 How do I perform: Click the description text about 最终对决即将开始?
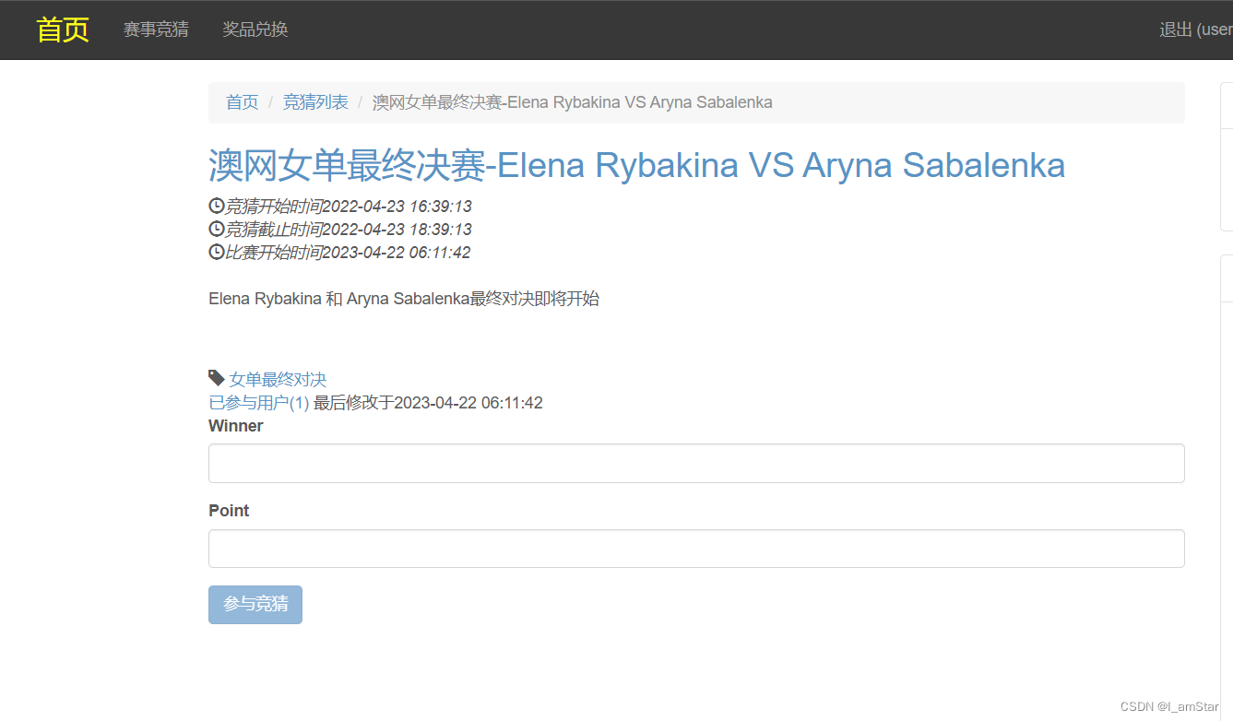[404, 299]
